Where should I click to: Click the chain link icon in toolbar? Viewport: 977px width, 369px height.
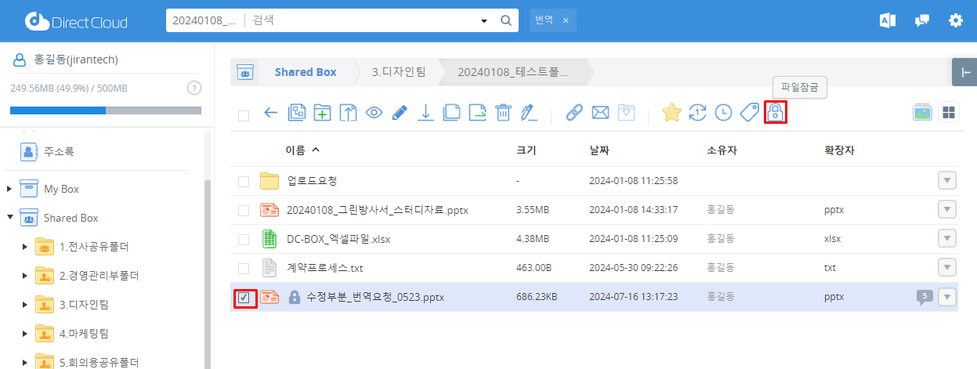574,113
